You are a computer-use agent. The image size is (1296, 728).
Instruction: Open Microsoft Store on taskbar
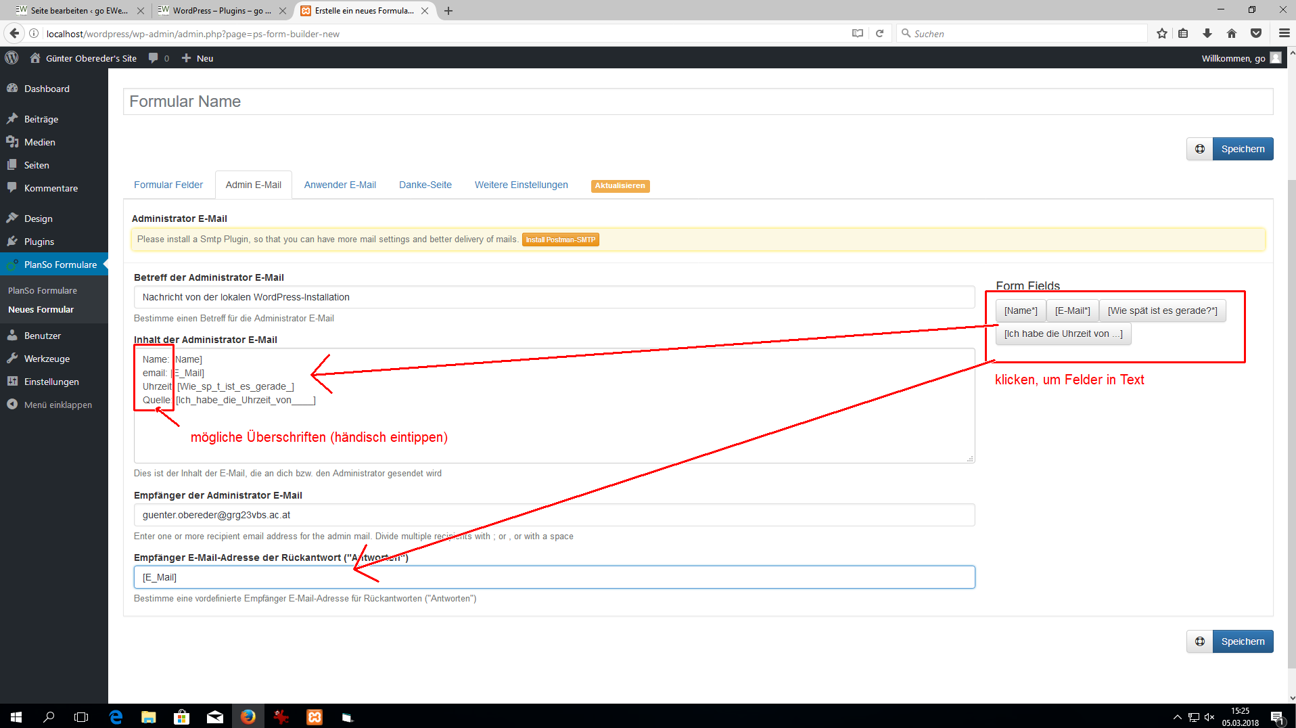tap(182, 716)
